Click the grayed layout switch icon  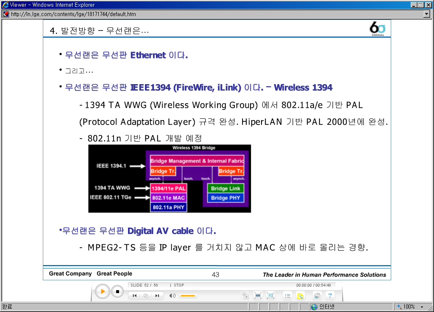245,296
